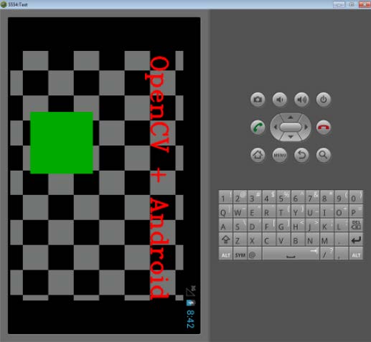Click the D-pad up arrow
This screenshot has height=342, width=371.
[291, 117]
